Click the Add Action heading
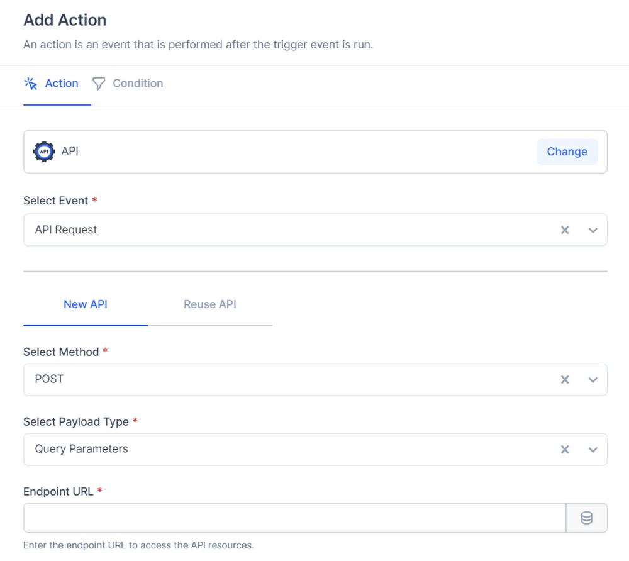629x561 pixels. coord(64,20)
